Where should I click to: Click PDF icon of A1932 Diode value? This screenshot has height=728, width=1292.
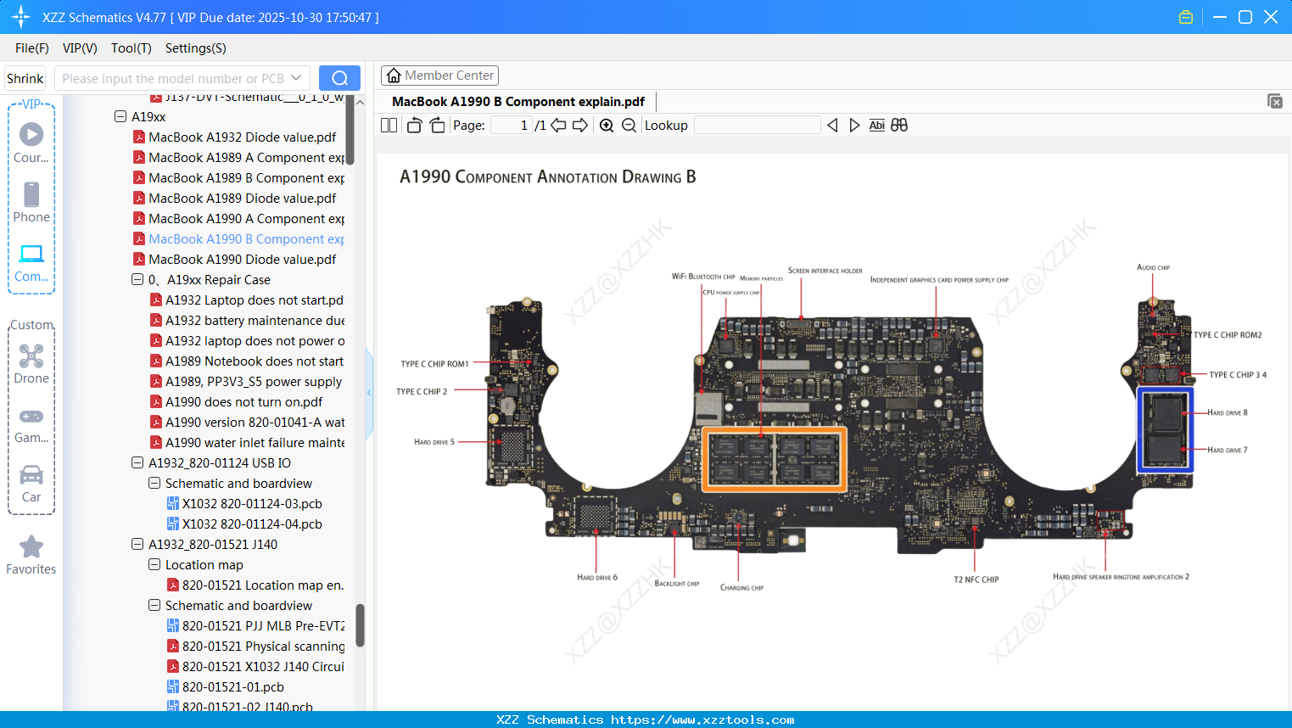[x=139, y=137]
